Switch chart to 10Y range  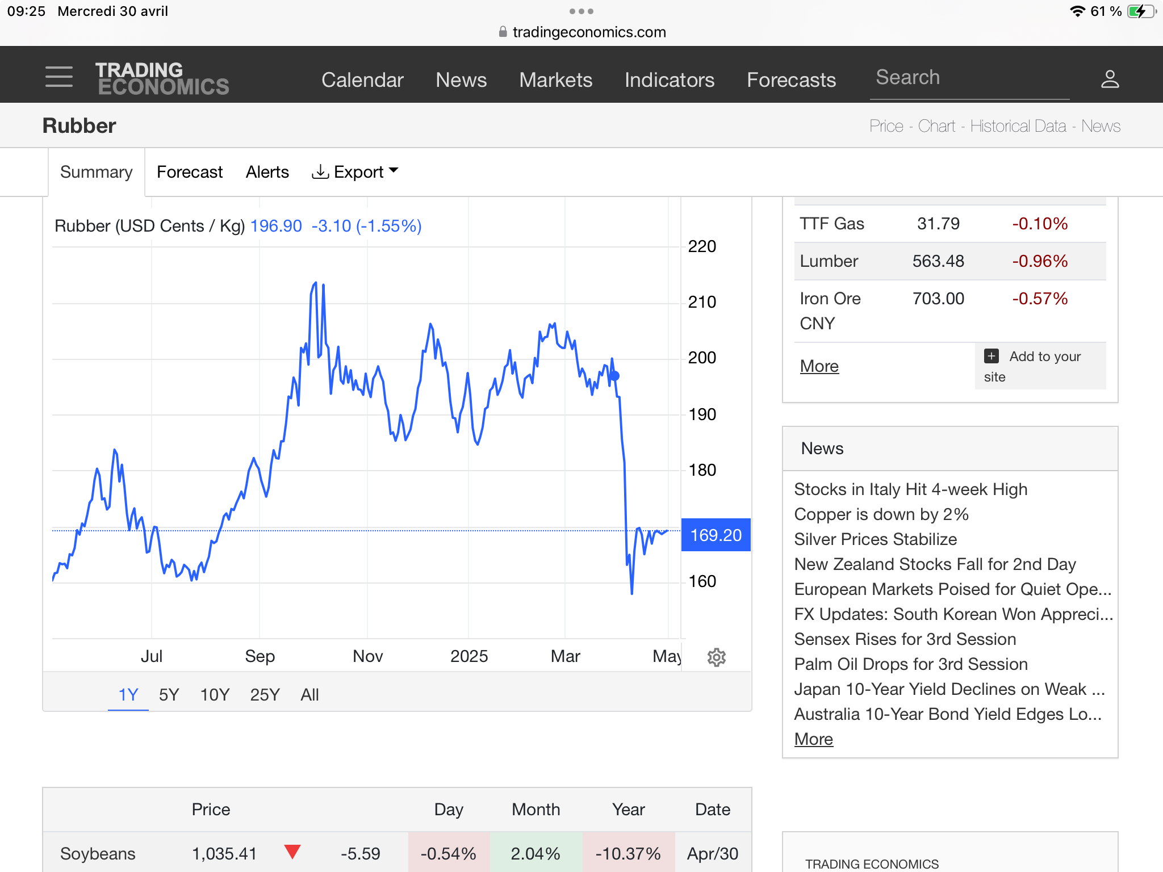click(x=215, y=694)
